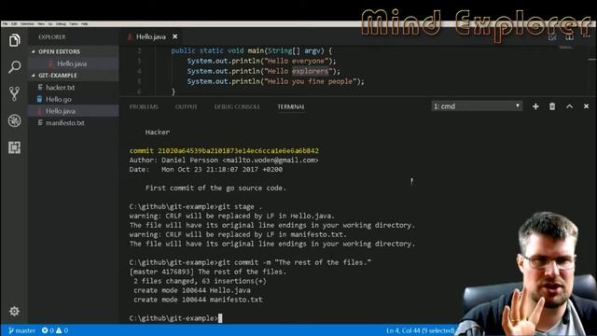Select Hello.java under OPEN EDITORS
This screenshot has height=336, width=597.
tap(74, 63)
